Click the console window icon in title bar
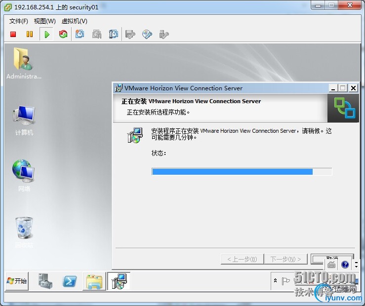 pyautogui.click(x=8, y=7)
